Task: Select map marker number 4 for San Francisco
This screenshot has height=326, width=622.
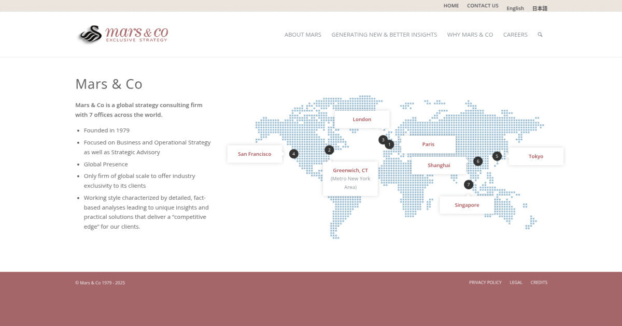Action: pyautogui.click(x=294, y=154)
